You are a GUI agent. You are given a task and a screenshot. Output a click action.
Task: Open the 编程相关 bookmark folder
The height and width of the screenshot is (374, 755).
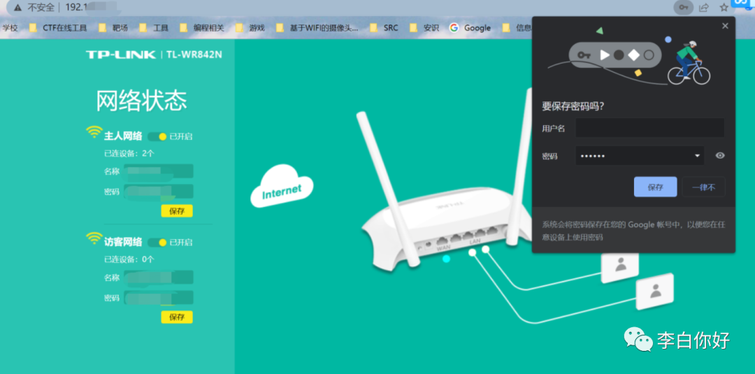(202, 28)
